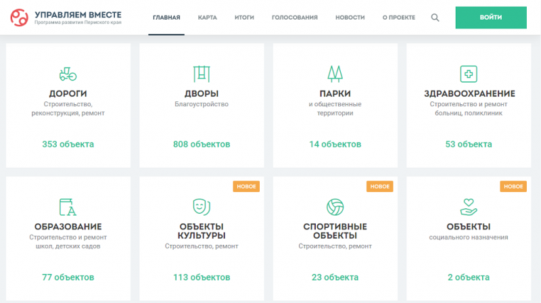Open the О проекте menu item

click(399, 18)
